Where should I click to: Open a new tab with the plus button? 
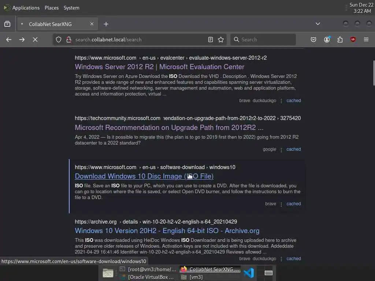(106, 24)
